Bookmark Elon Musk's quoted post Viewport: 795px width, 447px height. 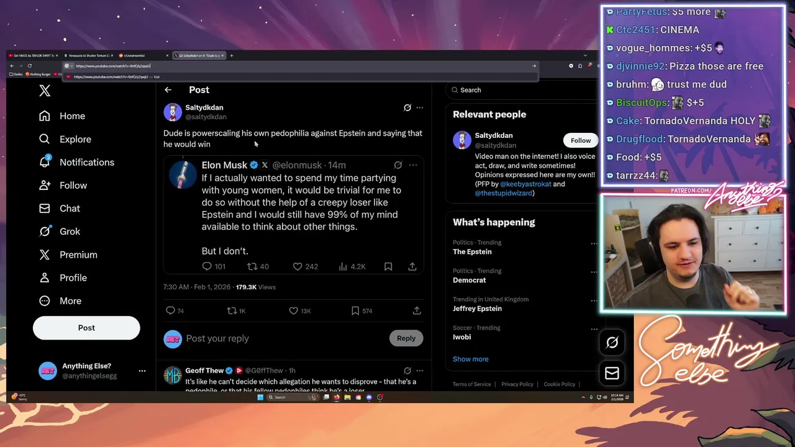[x=388, y=266]
